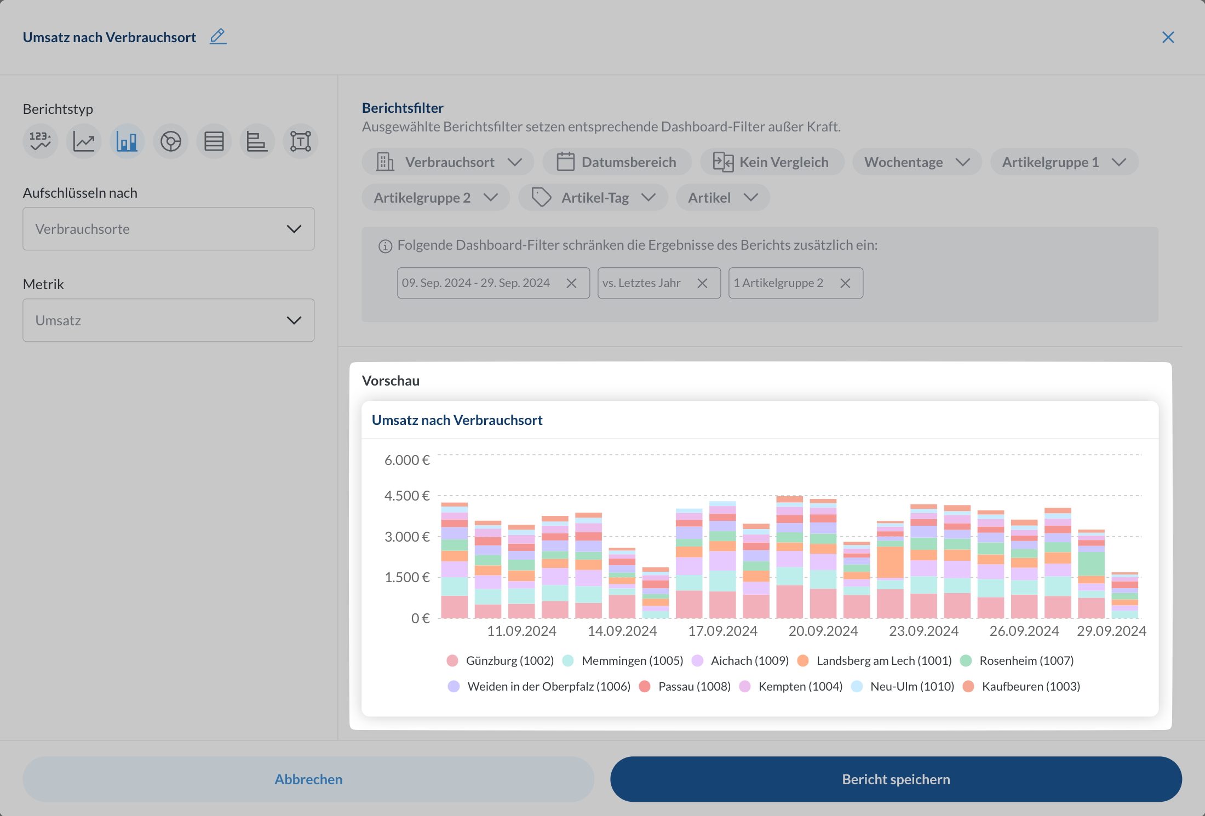Toggle Günzburg (1002) legend color swatch

click(452, 660)
